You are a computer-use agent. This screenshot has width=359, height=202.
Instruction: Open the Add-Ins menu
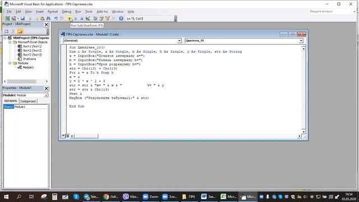pos(102,11)
